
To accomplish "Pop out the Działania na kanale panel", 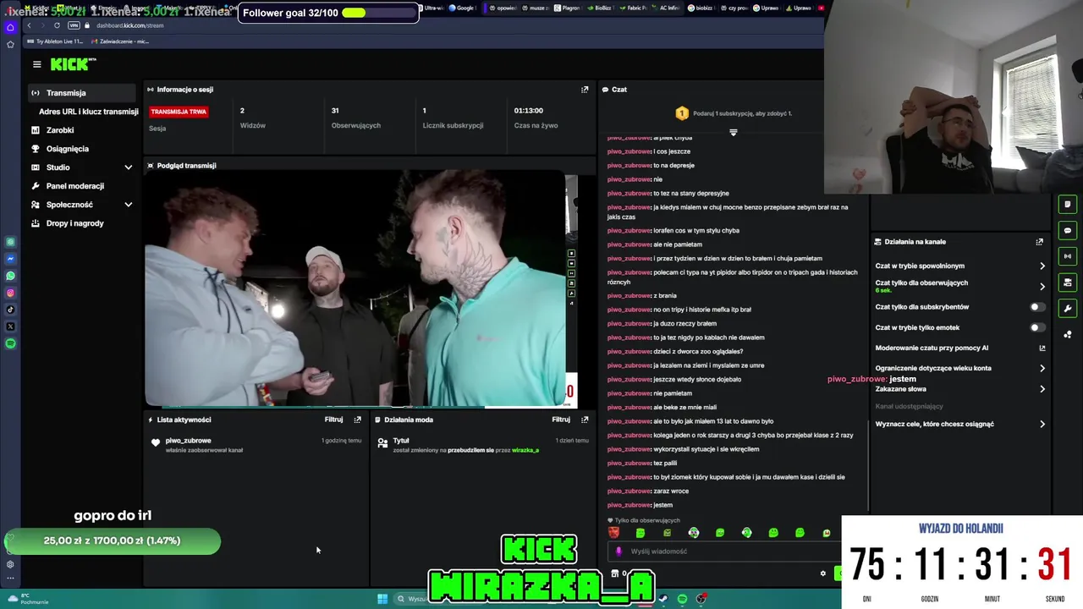I will pos(1040,242).
